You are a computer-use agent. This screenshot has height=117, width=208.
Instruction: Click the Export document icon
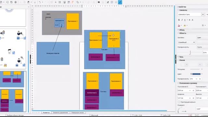coord(7,2)
